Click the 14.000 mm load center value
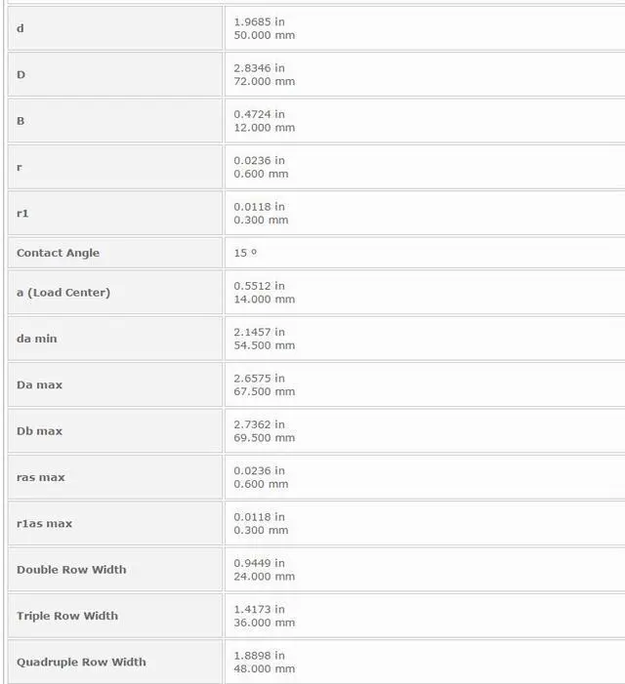The image size is (625, 684). pos(264,300)
